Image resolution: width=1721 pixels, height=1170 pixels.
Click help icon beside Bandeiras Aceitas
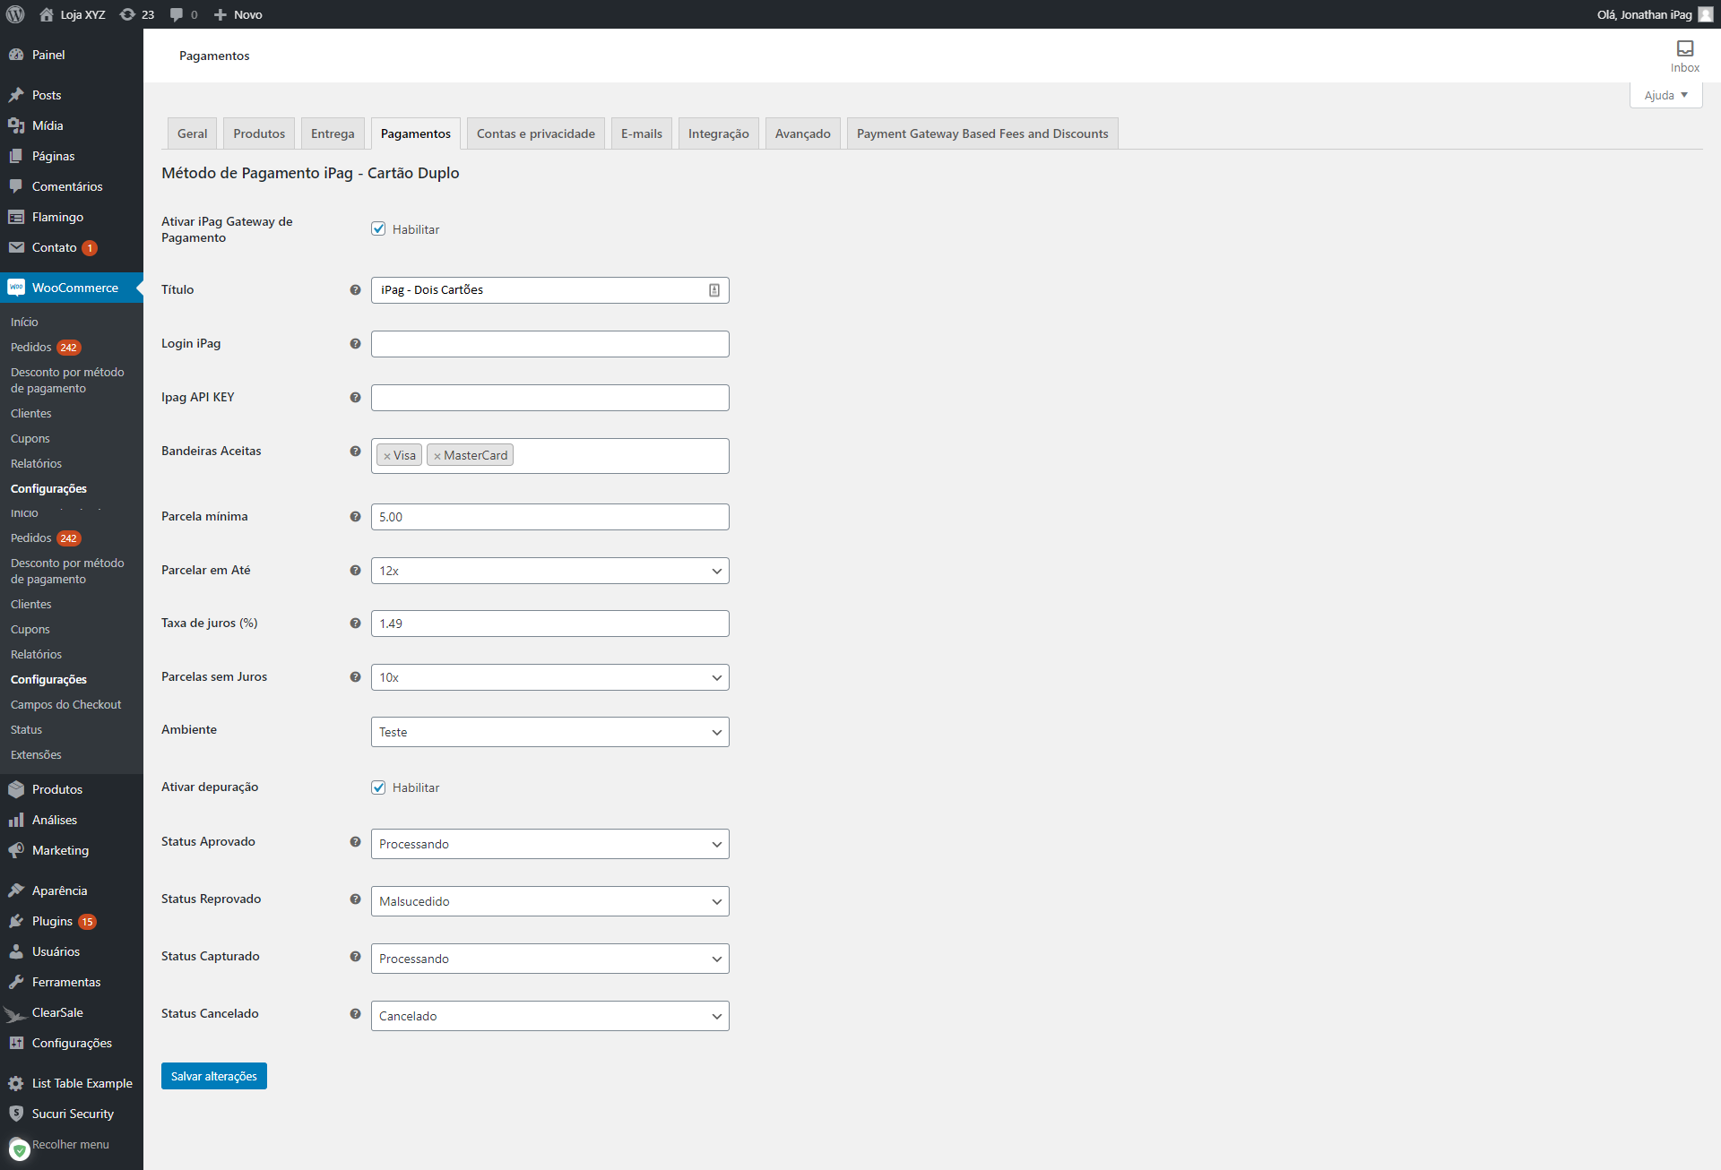click(355, 452)
